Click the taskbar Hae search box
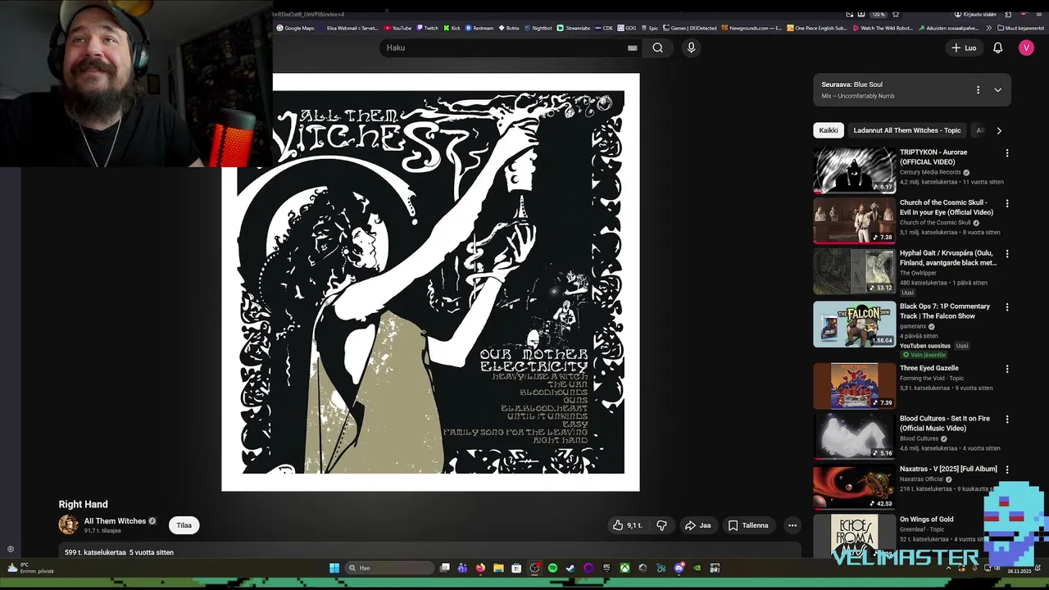 390,568
